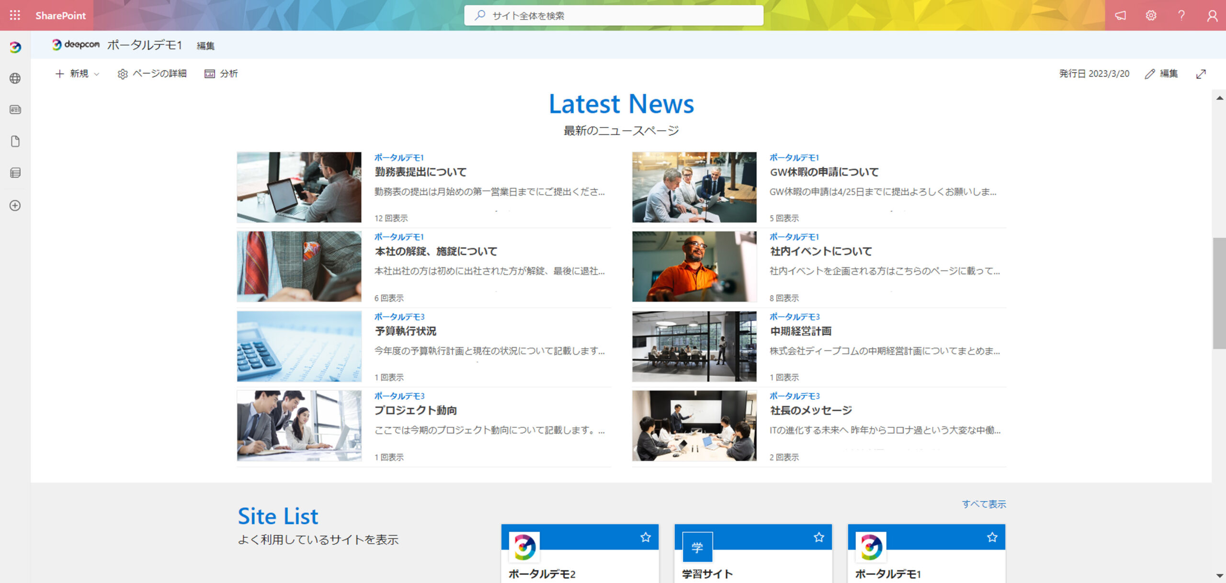Open the news icon in left sidebar
The height and width of the screenshot is (583, 1226).
(15, 110)
